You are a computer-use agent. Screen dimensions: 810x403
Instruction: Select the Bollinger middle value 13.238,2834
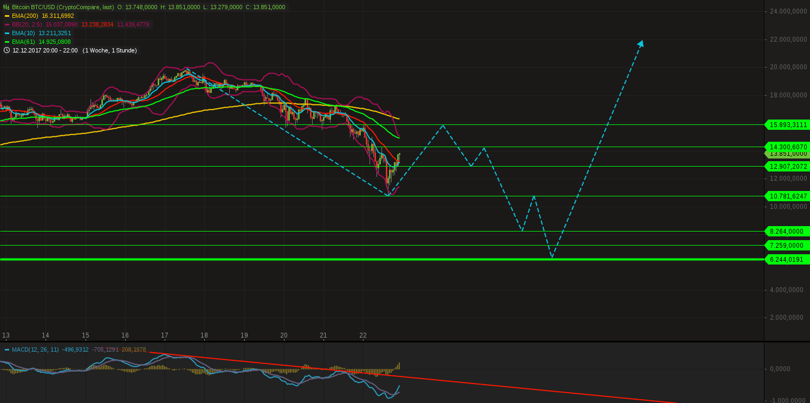[x=98, y=24]
